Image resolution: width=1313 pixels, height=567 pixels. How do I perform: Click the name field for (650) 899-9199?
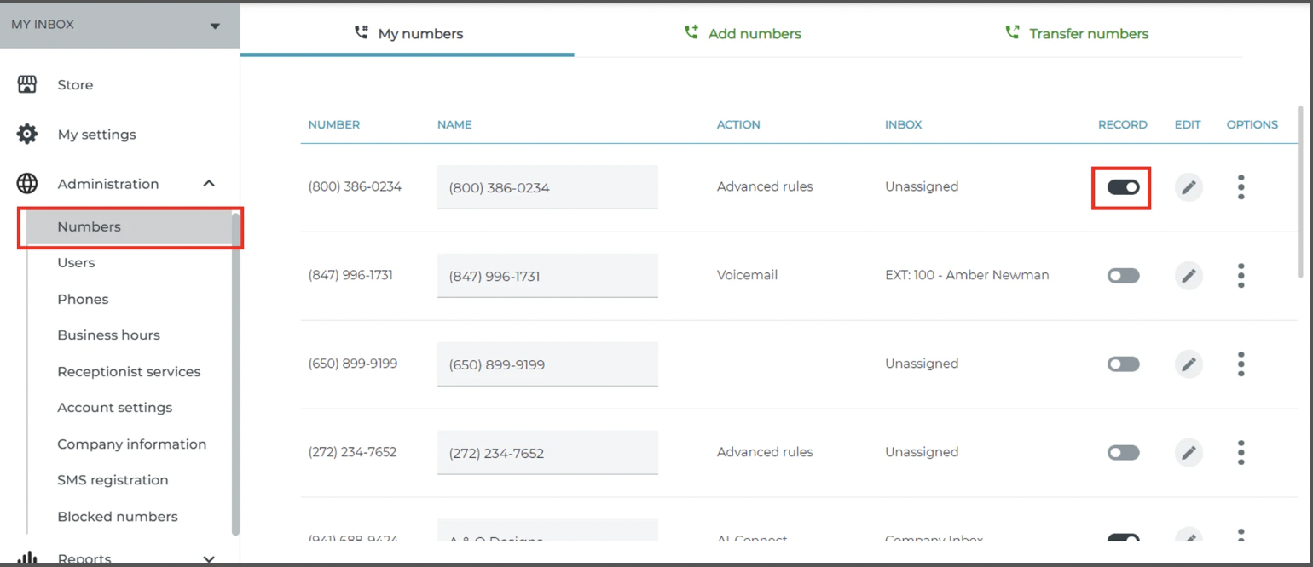[547, 364]
